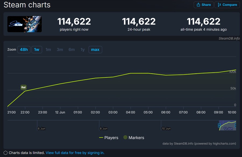Image resolution: width=242 pixels, height=157 pixels.
Task: Click the 07:00 x-axis label
Action: [x=183, y=112]
